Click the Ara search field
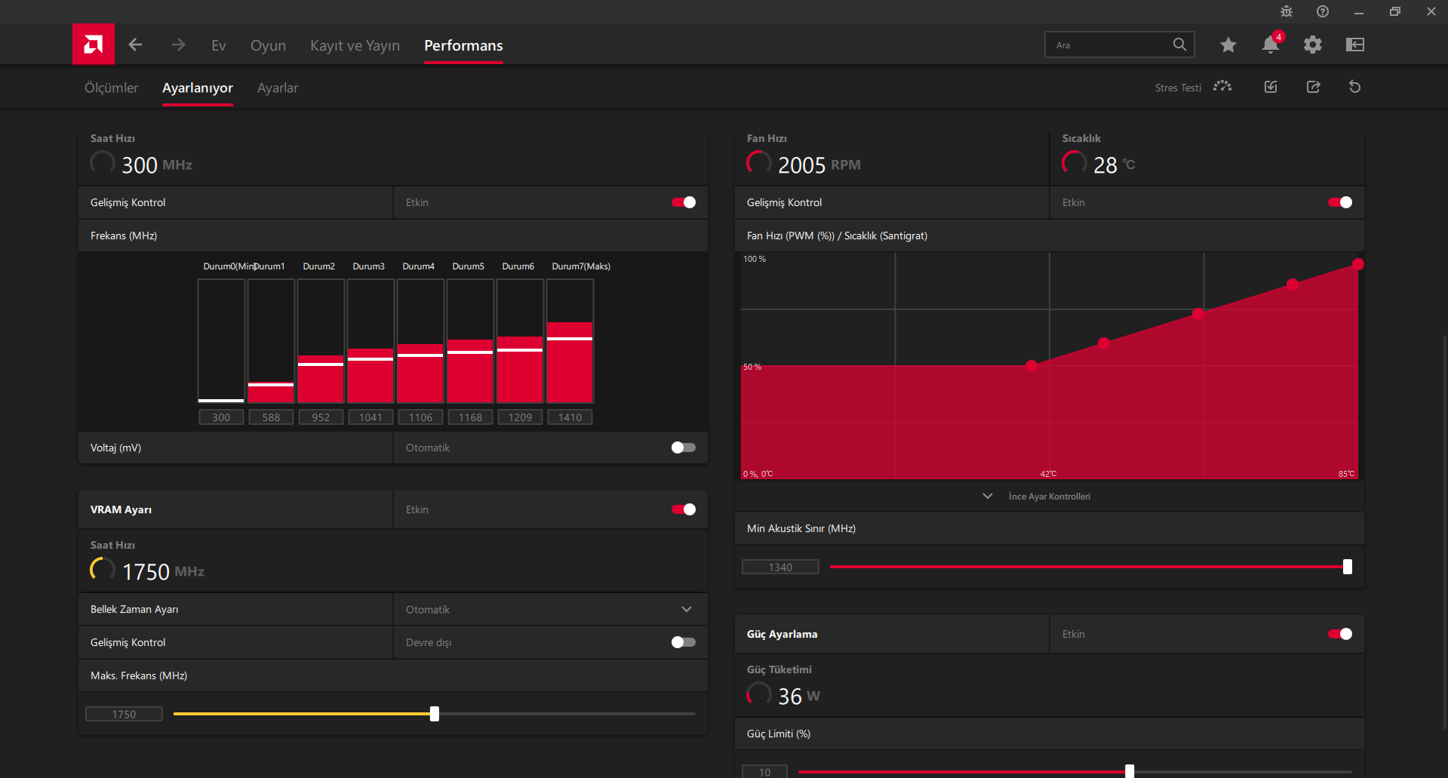Viewport: 1448px width, 778px height. tap(1109, 45)
